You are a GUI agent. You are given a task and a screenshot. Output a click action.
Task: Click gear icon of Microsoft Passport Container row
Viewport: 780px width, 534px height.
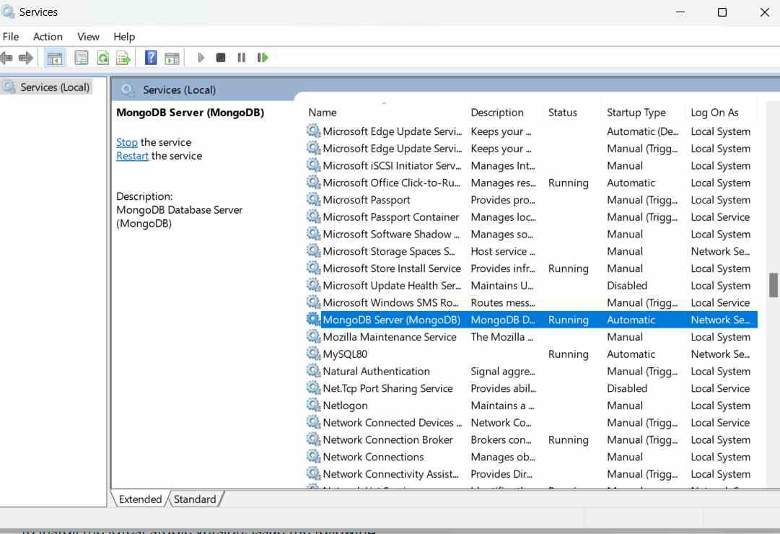(x=313, y=217)
